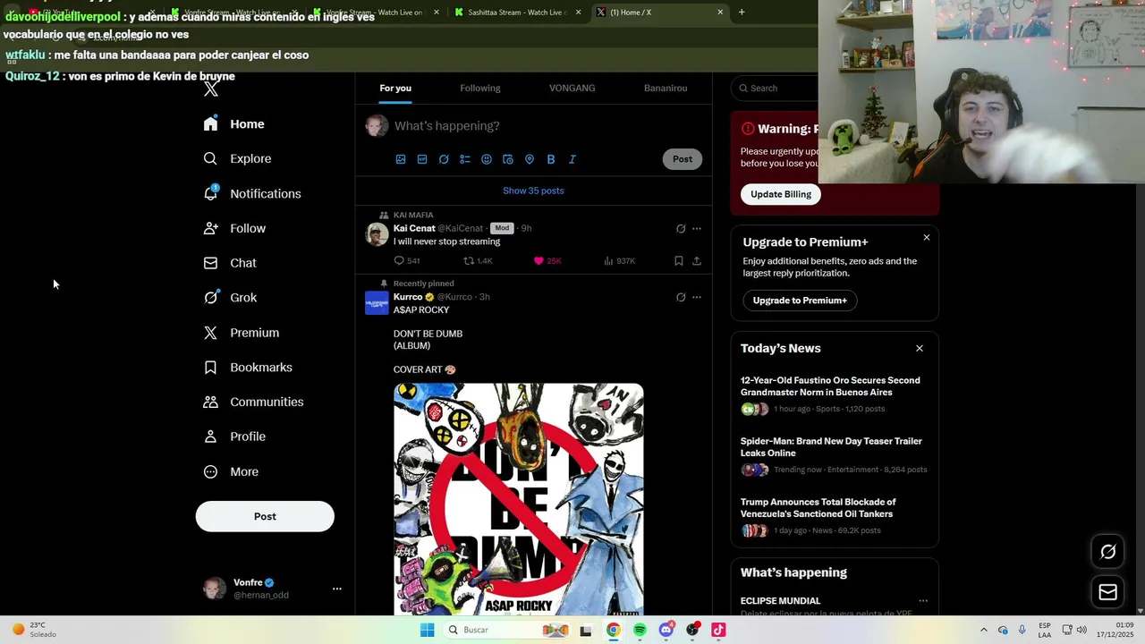Click Grok icon on Kurrco's post
This screenshot has height=644, width=1145.
tap(681, 297)
